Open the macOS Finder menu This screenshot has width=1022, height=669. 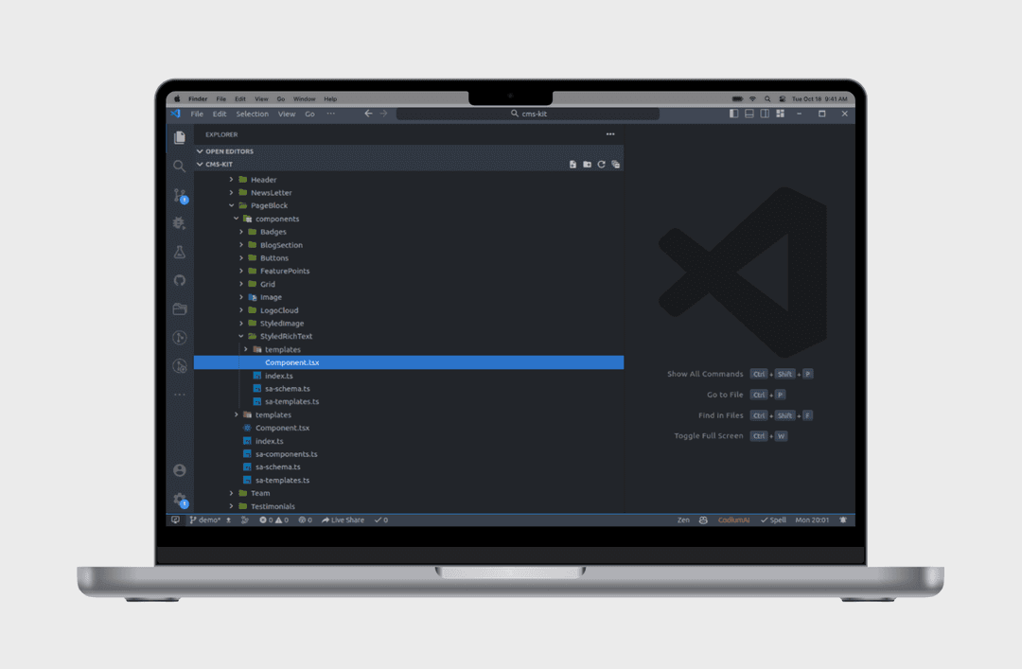(198, 99)
